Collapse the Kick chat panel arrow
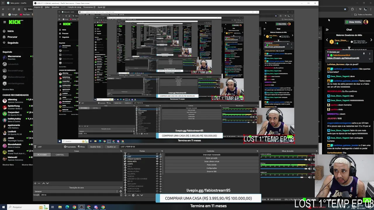This screenshot has height=210, width=374. tap(327, 29)
